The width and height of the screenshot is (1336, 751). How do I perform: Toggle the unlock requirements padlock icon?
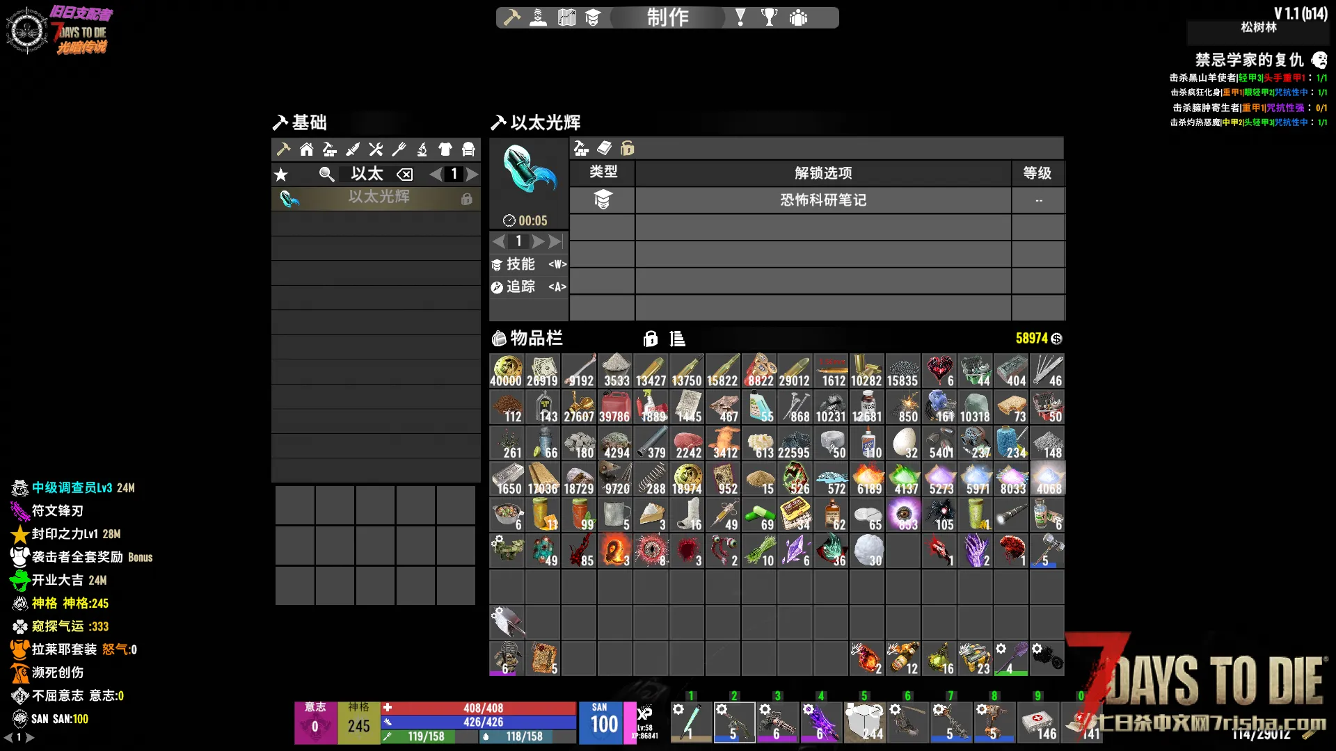627,148
